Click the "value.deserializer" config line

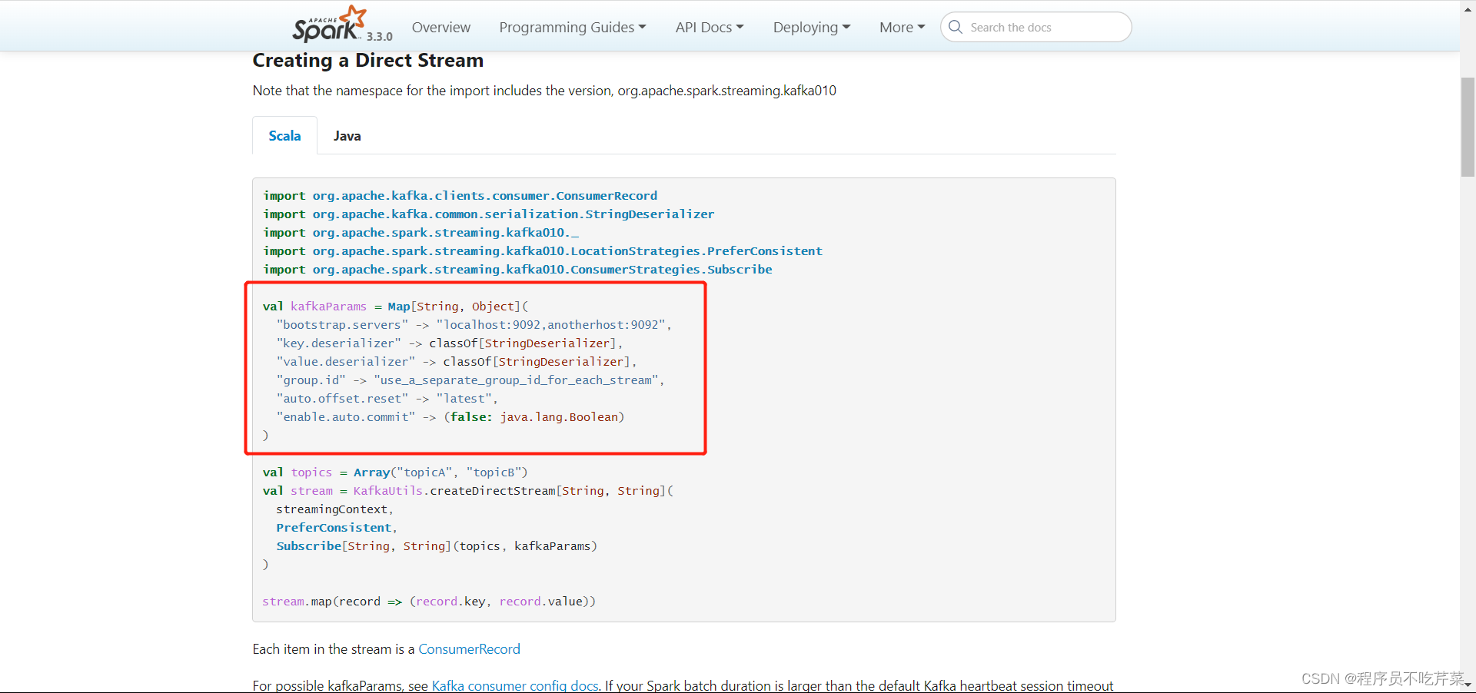tap(457, 362)
